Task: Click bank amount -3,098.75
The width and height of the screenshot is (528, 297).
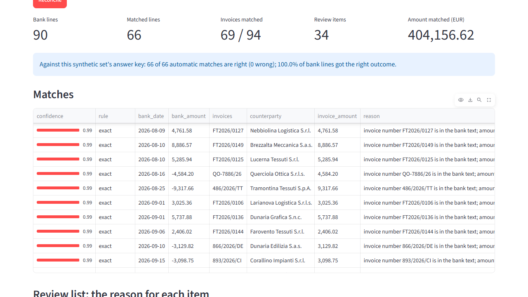Action: point(189,260)
